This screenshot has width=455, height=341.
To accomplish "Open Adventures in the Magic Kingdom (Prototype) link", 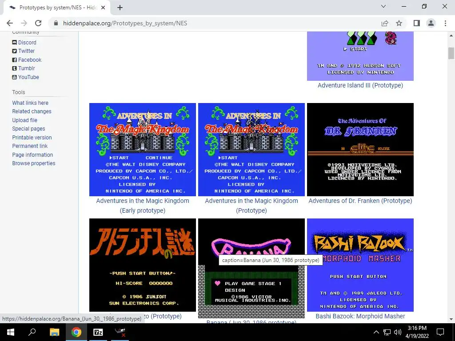I will [x=251, y=206].
